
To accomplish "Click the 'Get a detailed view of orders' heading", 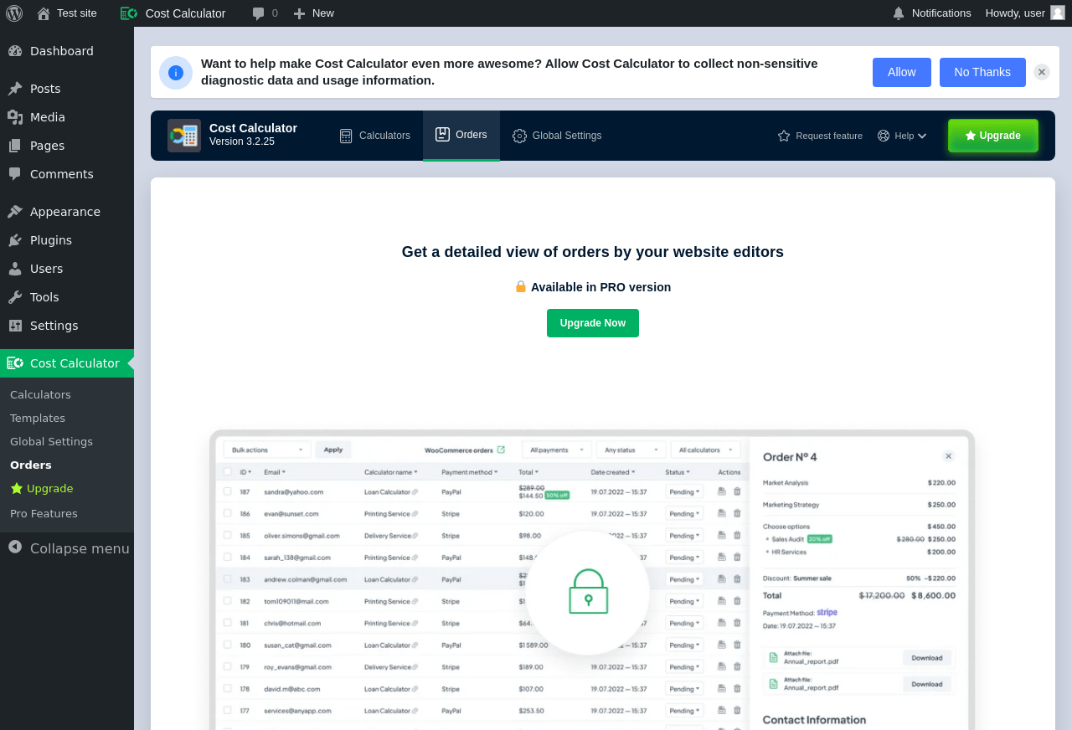I will (x=593, y=252).
